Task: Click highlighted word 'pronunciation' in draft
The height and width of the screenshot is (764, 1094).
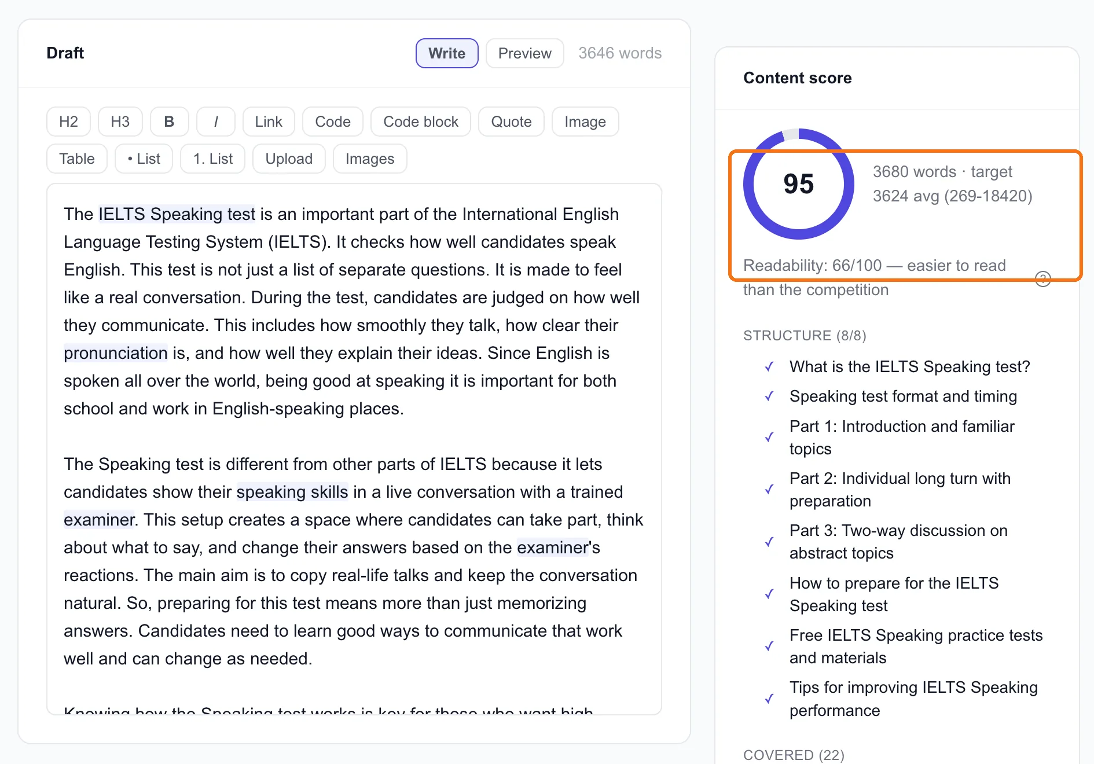Action: click(116, 353)
